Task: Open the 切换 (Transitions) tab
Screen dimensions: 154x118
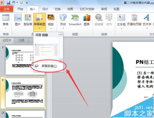Action: [58, 9]
